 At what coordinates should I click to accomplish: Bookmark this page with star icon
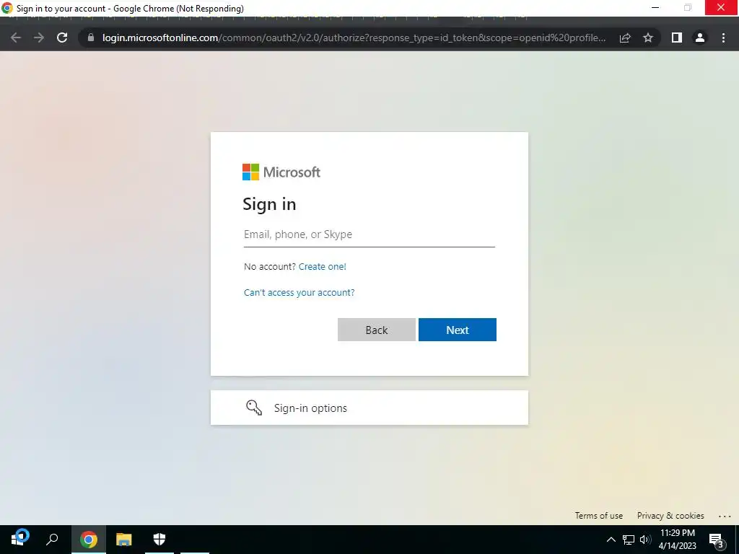[648, 38]
